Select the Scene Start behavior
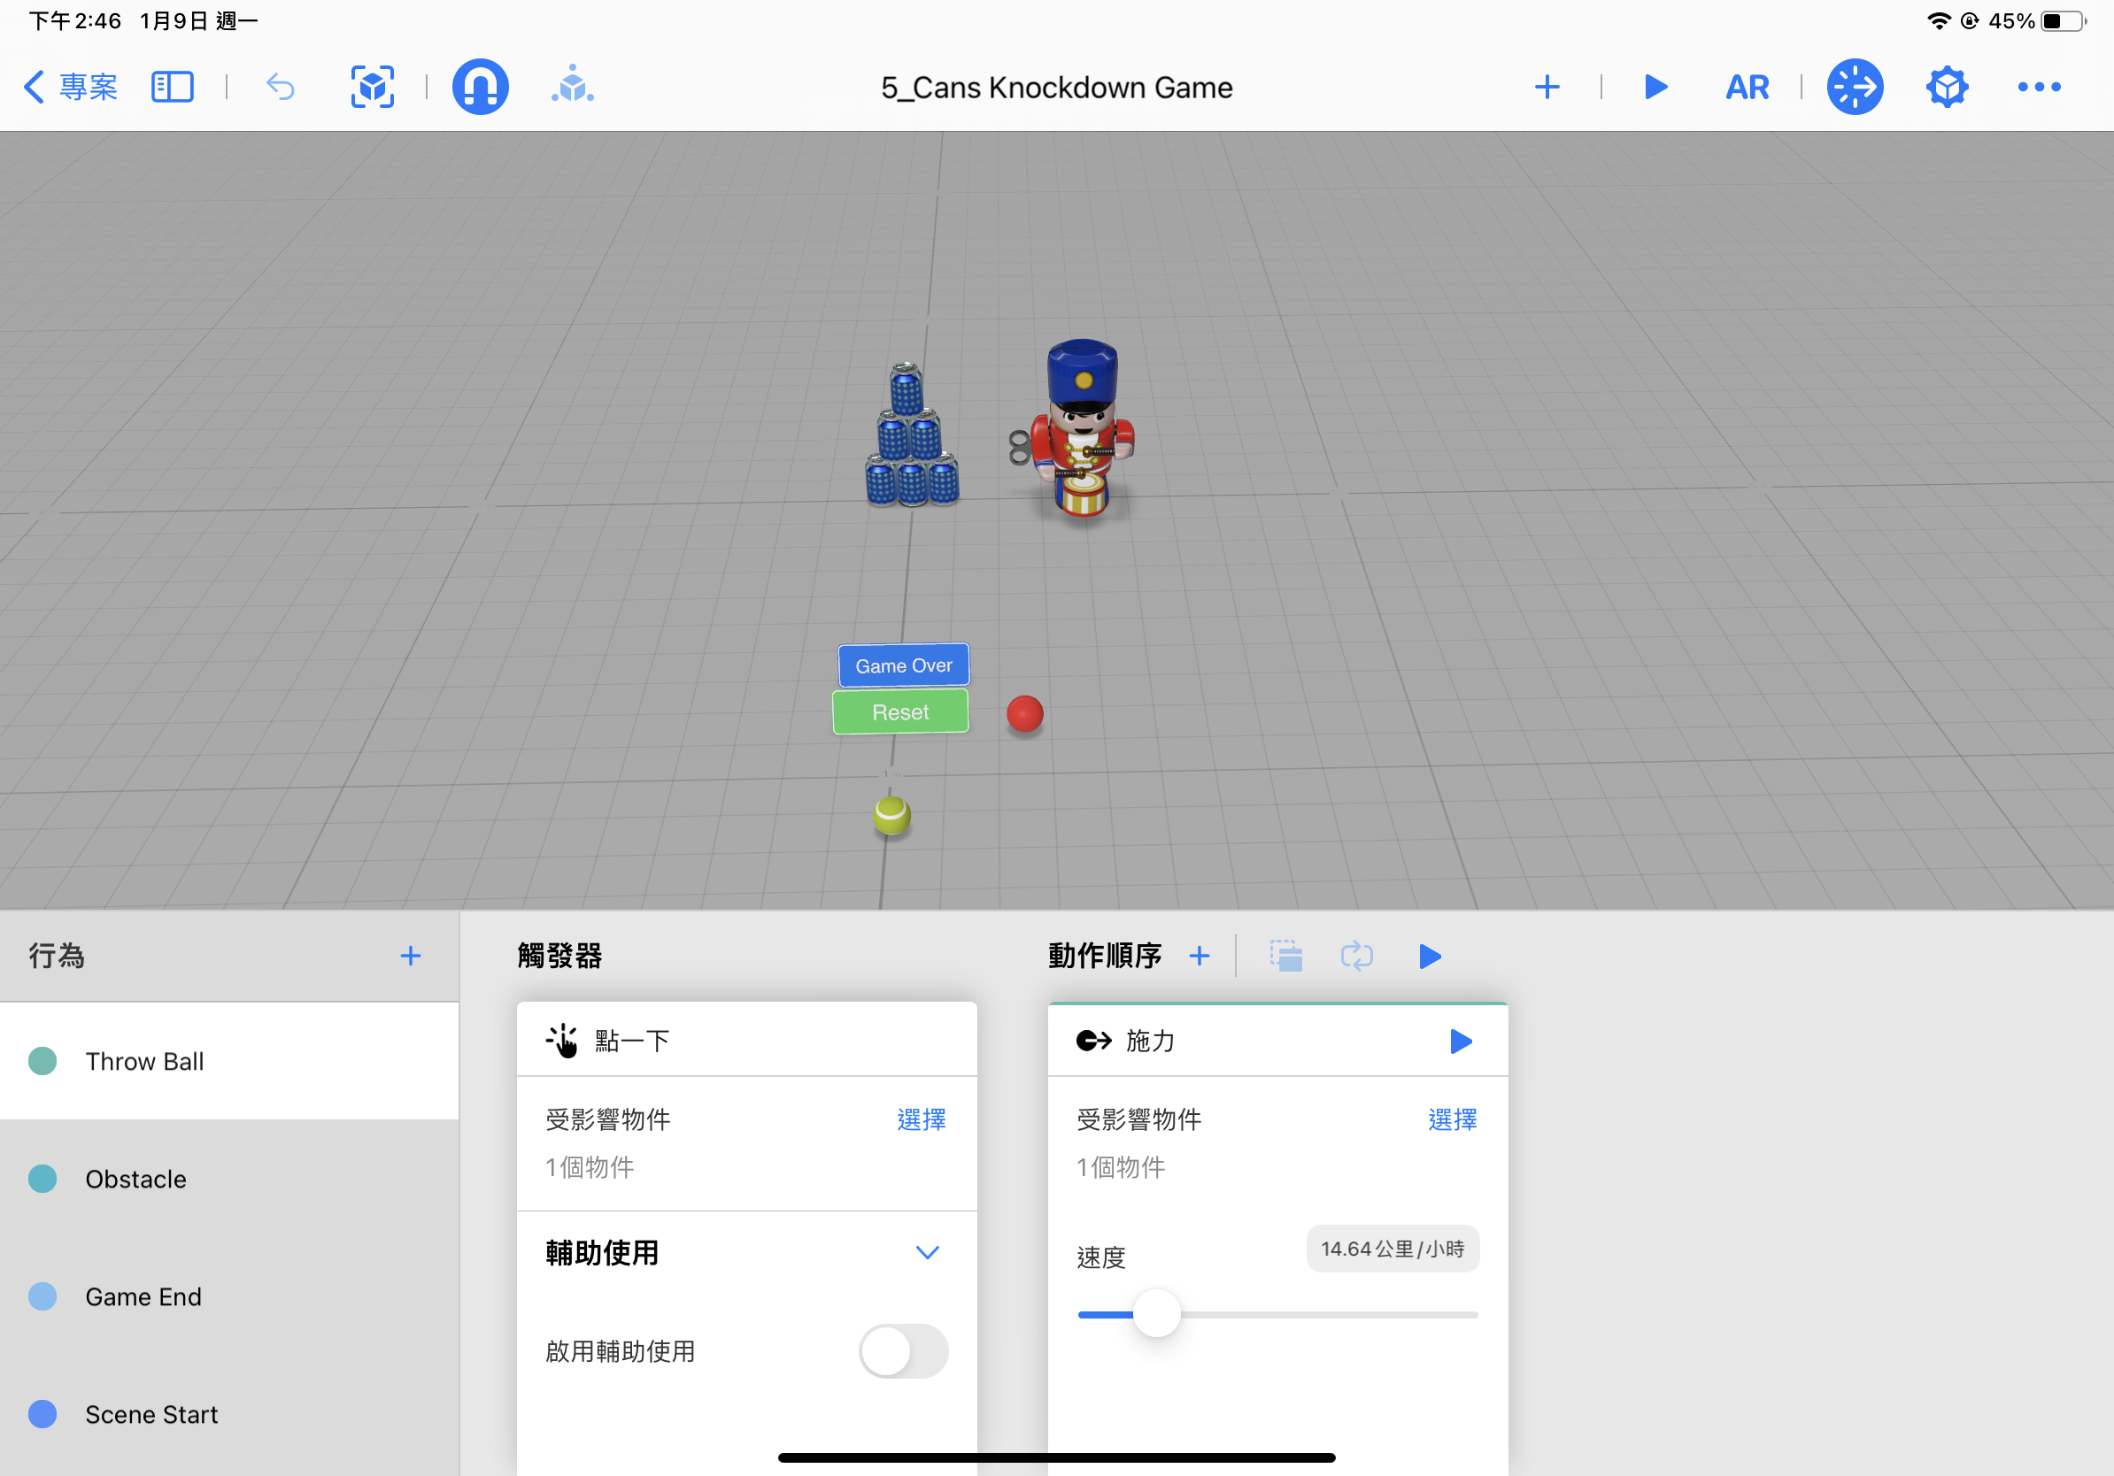 (x=151, y=1414)
